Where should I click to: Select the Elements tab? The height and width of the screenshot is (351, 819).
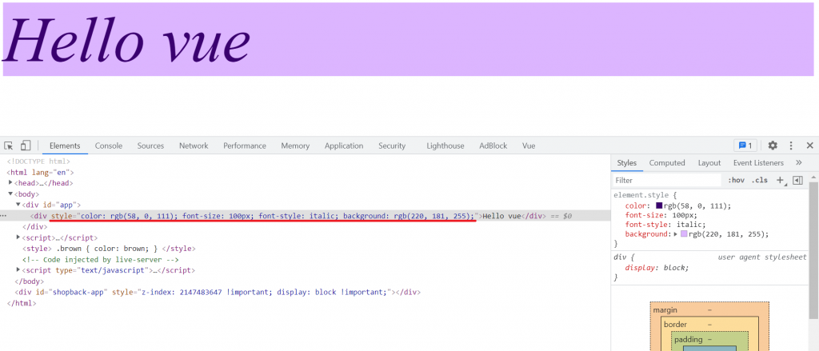(65, 146)
